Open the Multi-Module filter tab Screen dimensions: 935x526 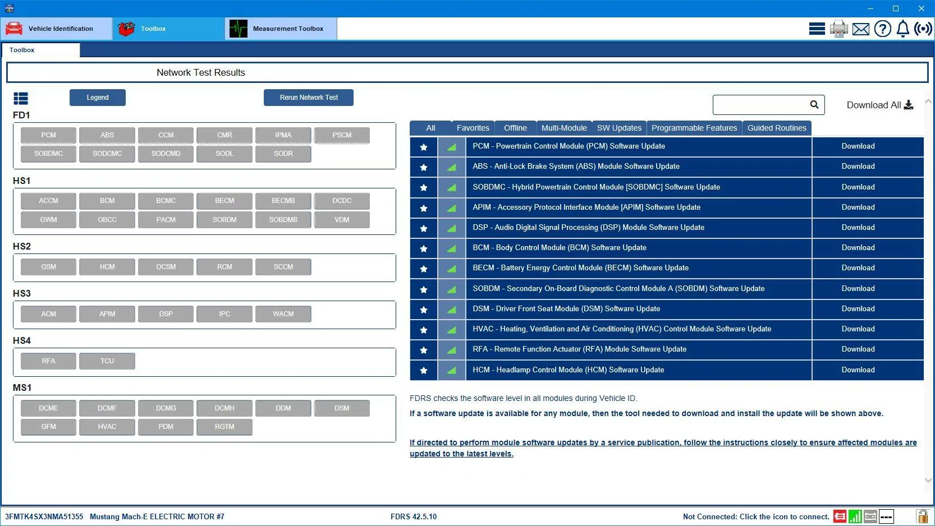coord(564,128)
